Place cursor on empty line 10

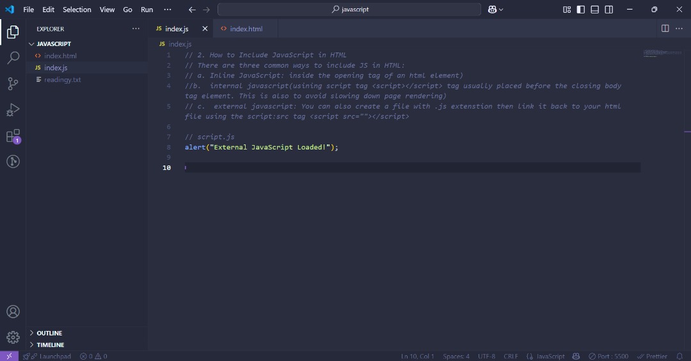point(413,168)
